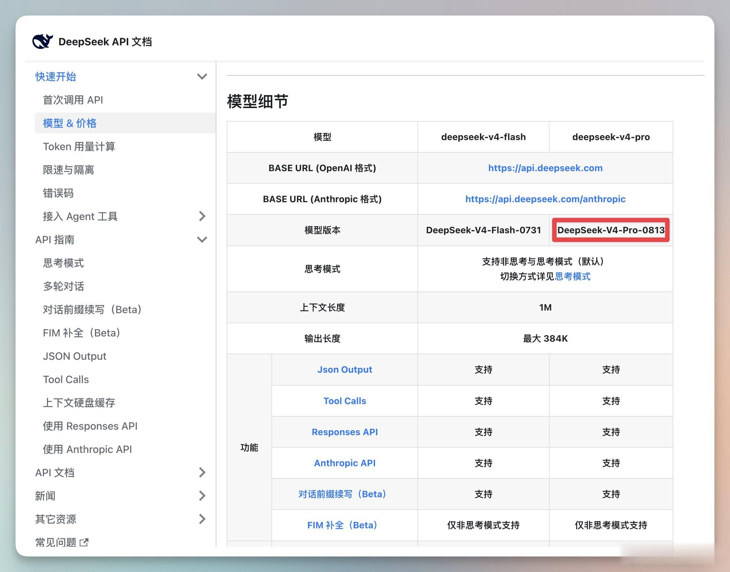Open API 文档 sidebar section
730x572 pixels.
(x=55, y=473)
